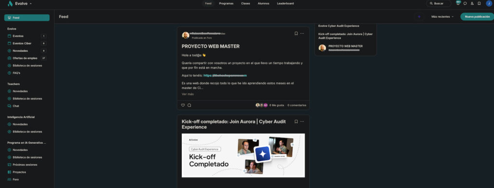Screen dimensions: 494x188
Task: Click the notifications bell icon
Action: click(458, 3)
